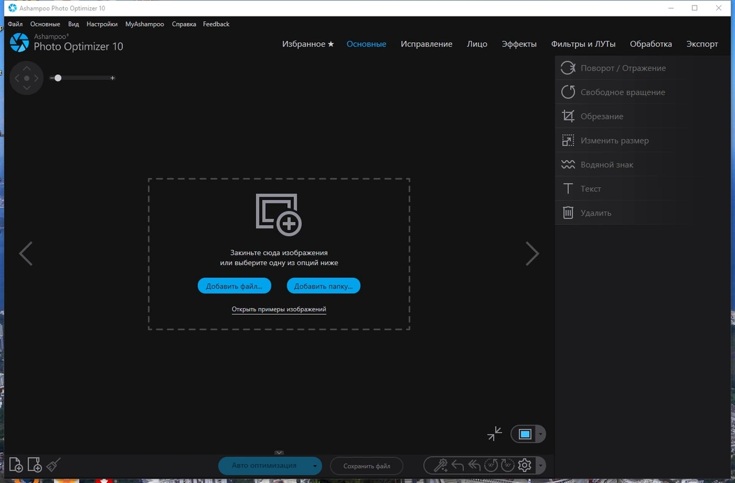Pan left using navigation pad arrow
The height and width of the screenshot is (483, 735).
pyautogui.click(x=17, y=78)
